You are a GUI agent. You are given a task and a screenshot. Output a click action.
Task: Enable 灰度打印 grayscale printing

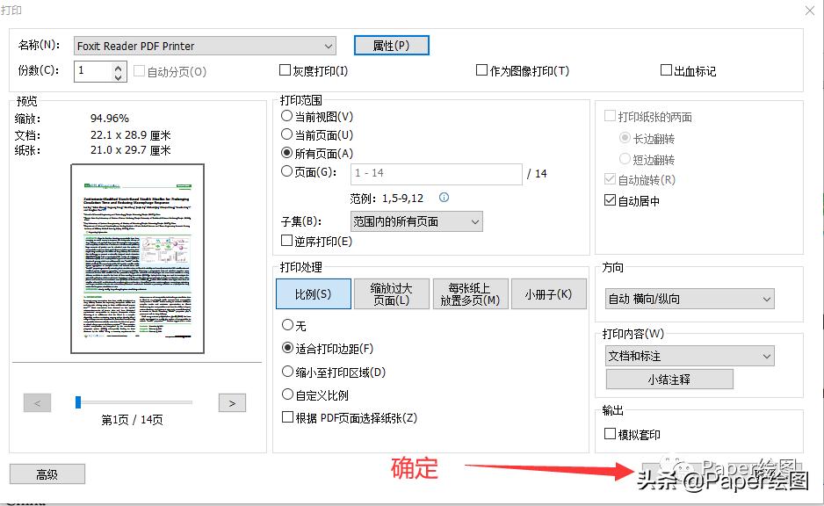(x=286, y=69)
